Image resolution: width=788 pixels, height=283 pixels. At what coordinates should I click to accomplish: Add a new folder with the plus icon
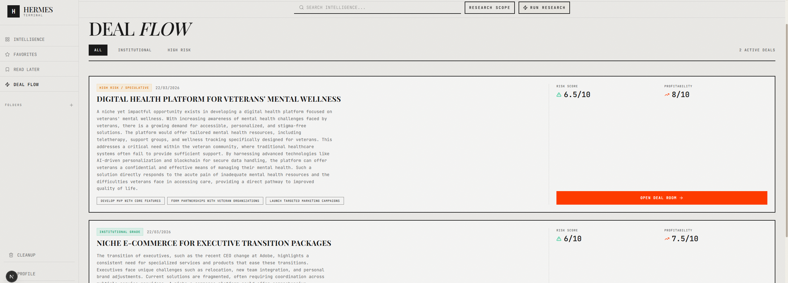point(71,105)
